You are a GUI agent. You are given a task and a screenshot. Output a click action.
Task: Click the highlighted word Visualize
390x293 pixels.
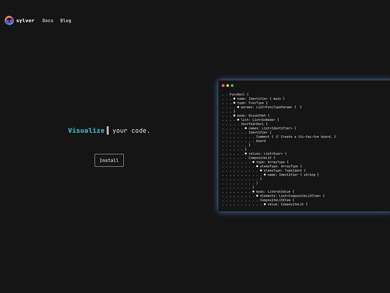(86, 130)
